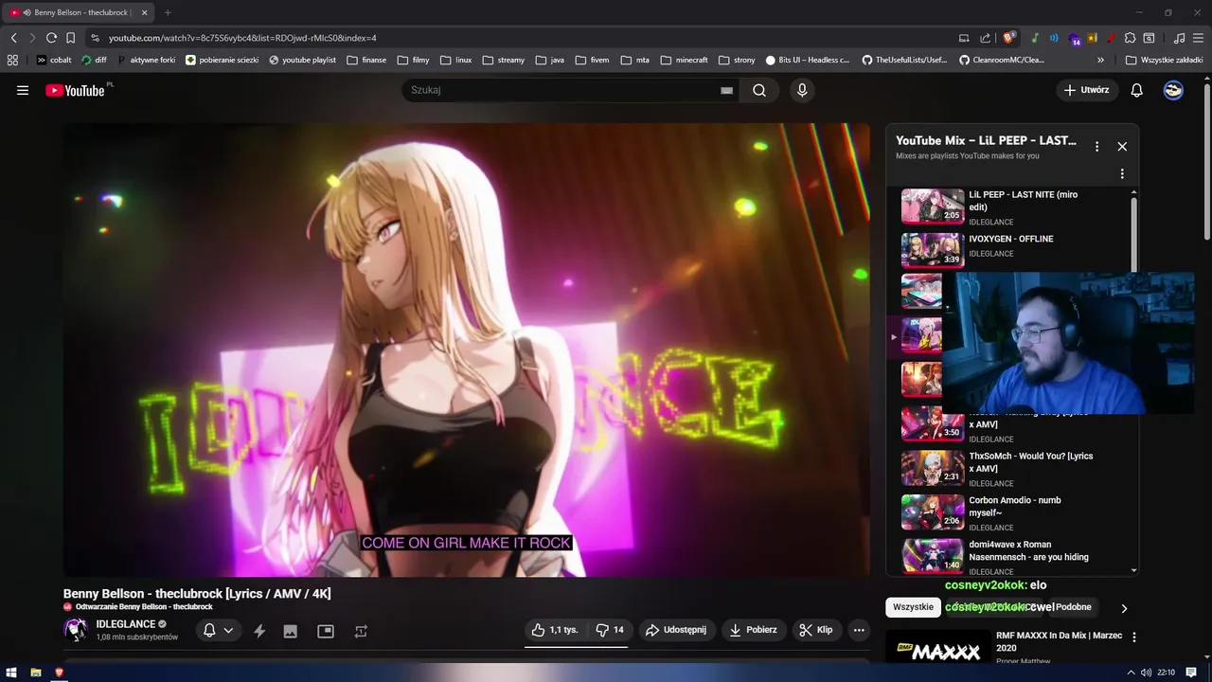
Task: Close the YouTube Mix playlist panel
Action: coord(1122,146)
